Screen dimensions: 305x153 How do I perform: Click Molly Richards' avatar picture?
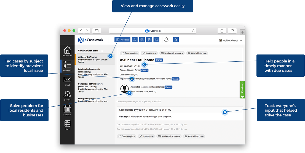tap(220, 40)
